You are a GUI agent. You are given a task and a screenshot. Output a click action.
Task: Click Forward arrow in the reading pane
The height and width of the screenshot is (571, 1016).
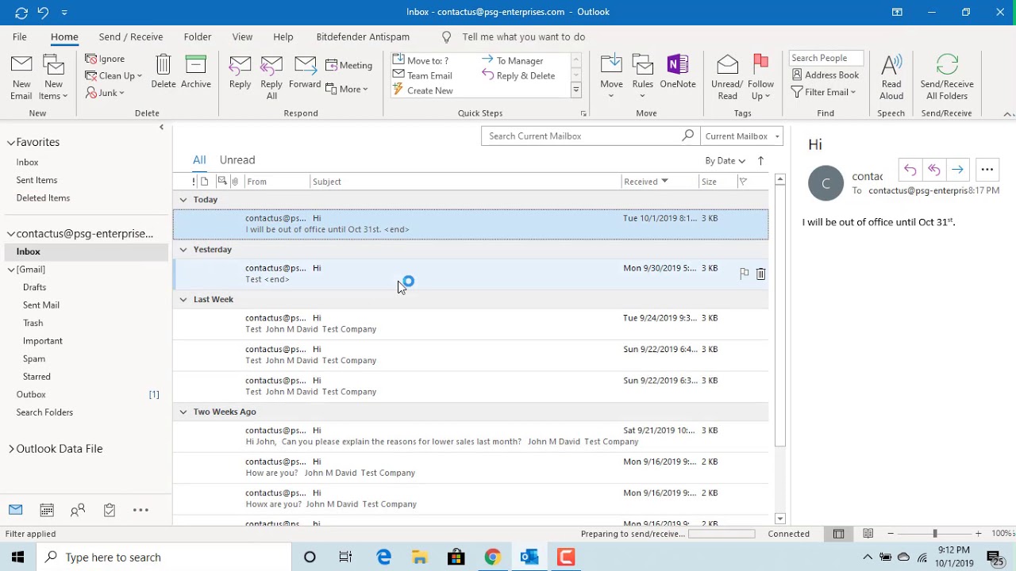[x=957, y=170]
